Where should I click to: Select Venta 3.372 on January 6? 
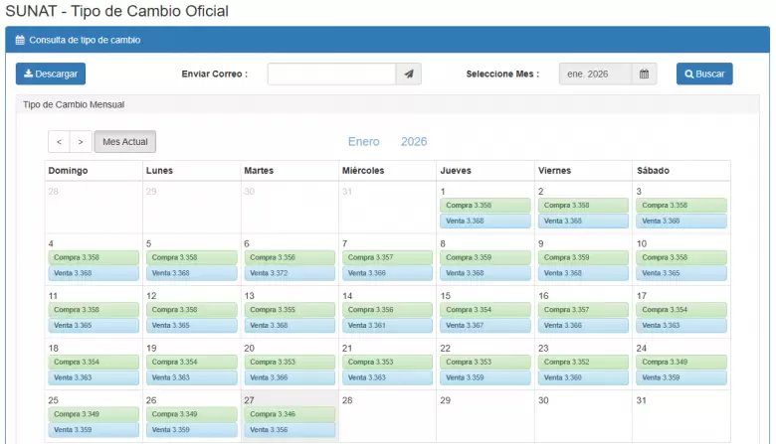coord(289,273)
